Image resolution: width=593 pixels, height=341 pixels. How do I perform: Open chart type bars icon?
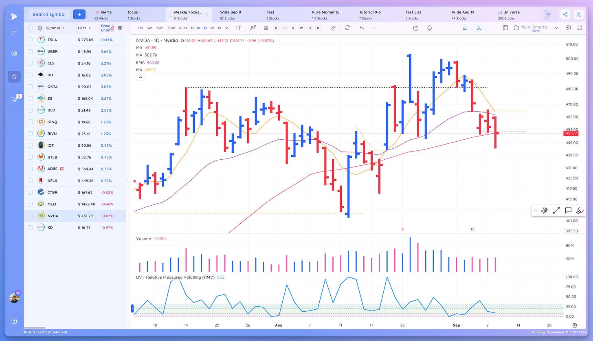(x=238, y=28)
